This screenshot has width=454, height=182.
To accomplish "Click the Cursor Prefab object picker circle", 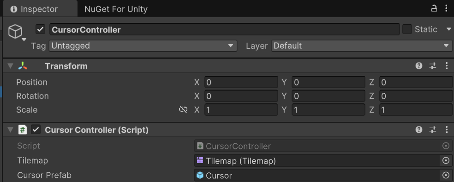I will pos(446,175).
